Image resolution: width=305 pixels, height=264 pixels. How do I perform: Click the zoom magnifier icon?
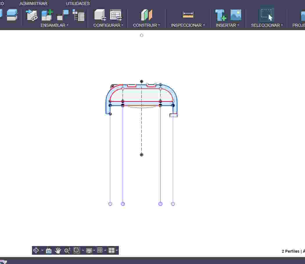click(67, 251)
